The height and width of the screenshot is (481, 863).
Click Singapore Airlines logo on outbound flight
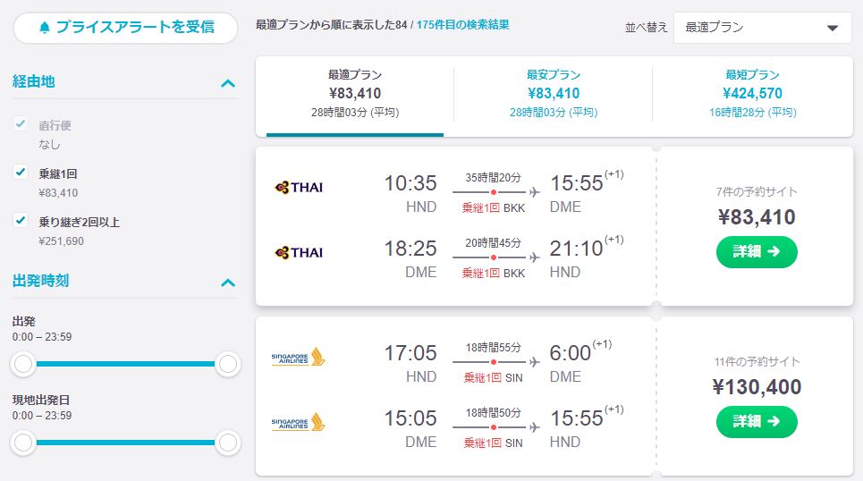click(299, 357)
